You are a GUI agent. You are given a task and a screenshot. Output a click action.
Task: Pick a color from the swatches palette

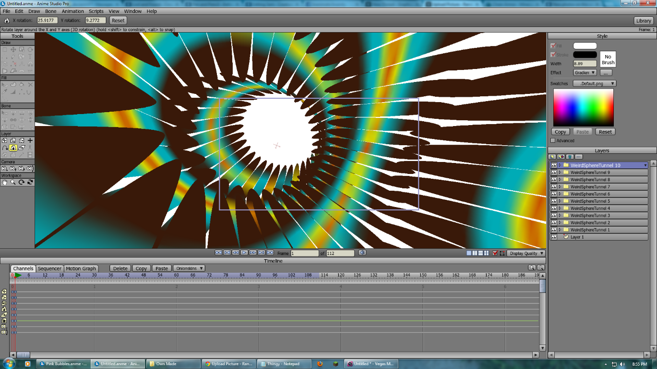[x=583, y=107]
